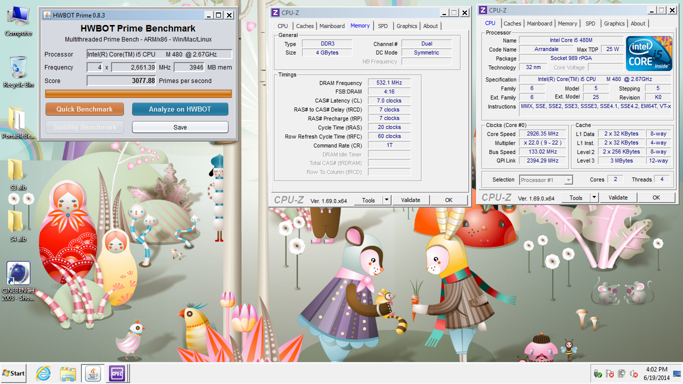The width and height of the screenshot is (683, 384).
Task: Click the power plug tray icon
Action: pyautogui.click(x=622, y=373)
